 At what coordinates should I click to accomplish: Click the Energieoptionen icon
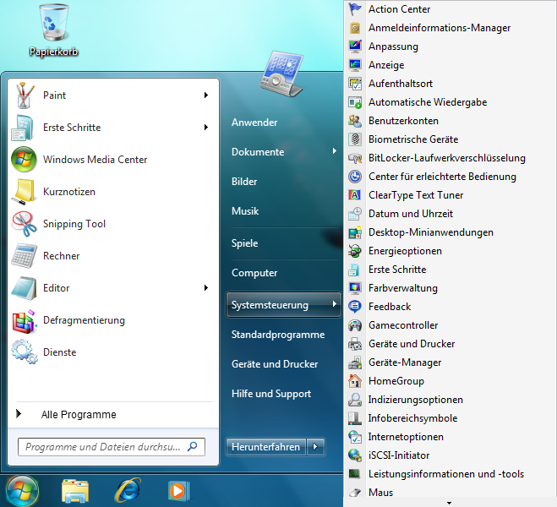[355, 251]
